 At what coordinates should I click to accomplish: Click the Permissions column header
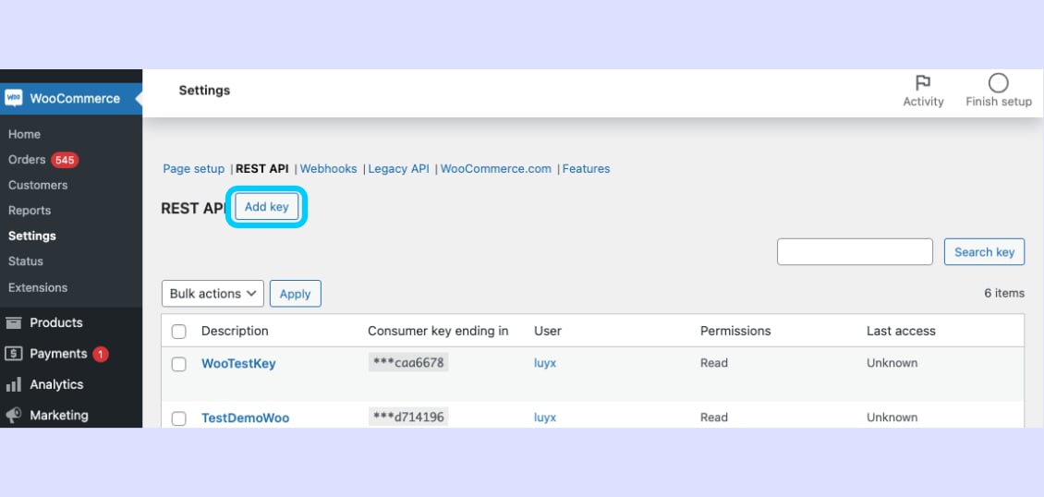point(735,331)
